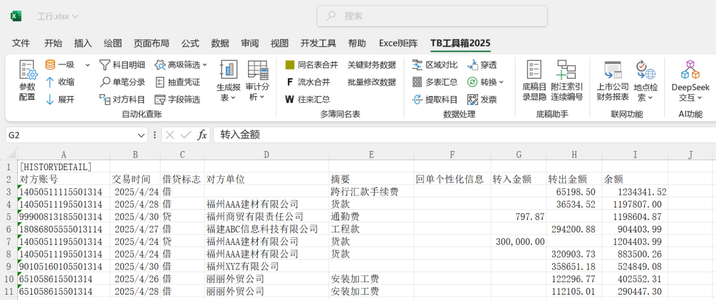Switch to the 公式 tab

190,43
